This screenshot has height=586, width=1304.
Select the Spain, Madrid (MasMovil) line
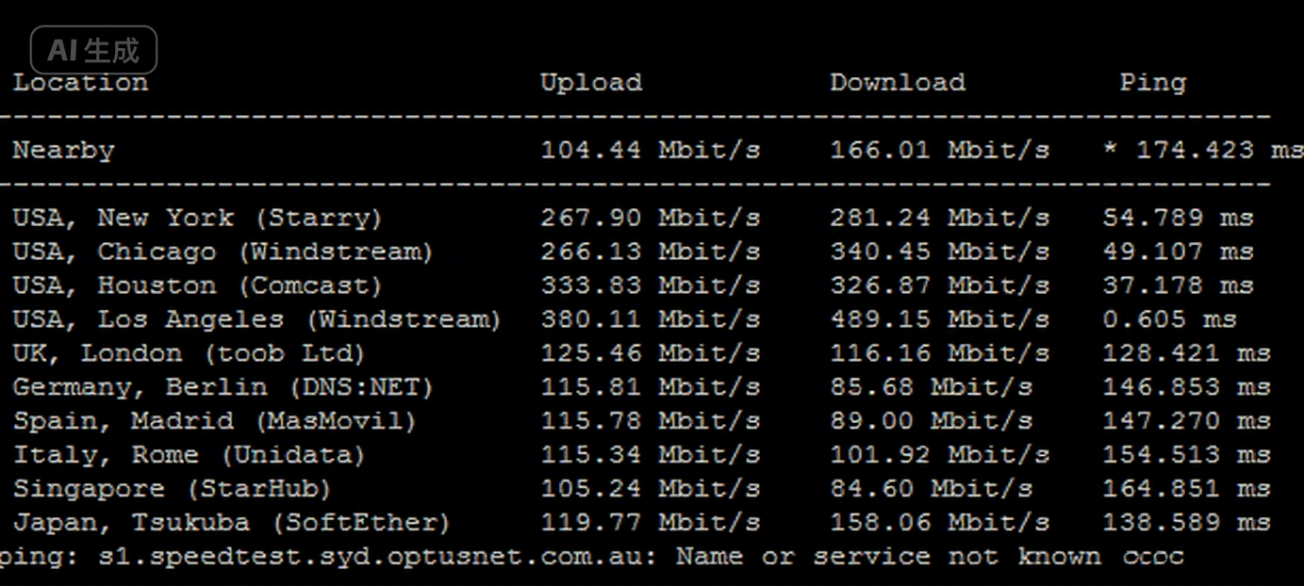click(214, 422)
